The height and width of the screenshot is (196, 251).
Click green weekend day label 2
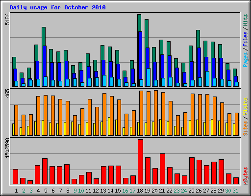point(24,191)
